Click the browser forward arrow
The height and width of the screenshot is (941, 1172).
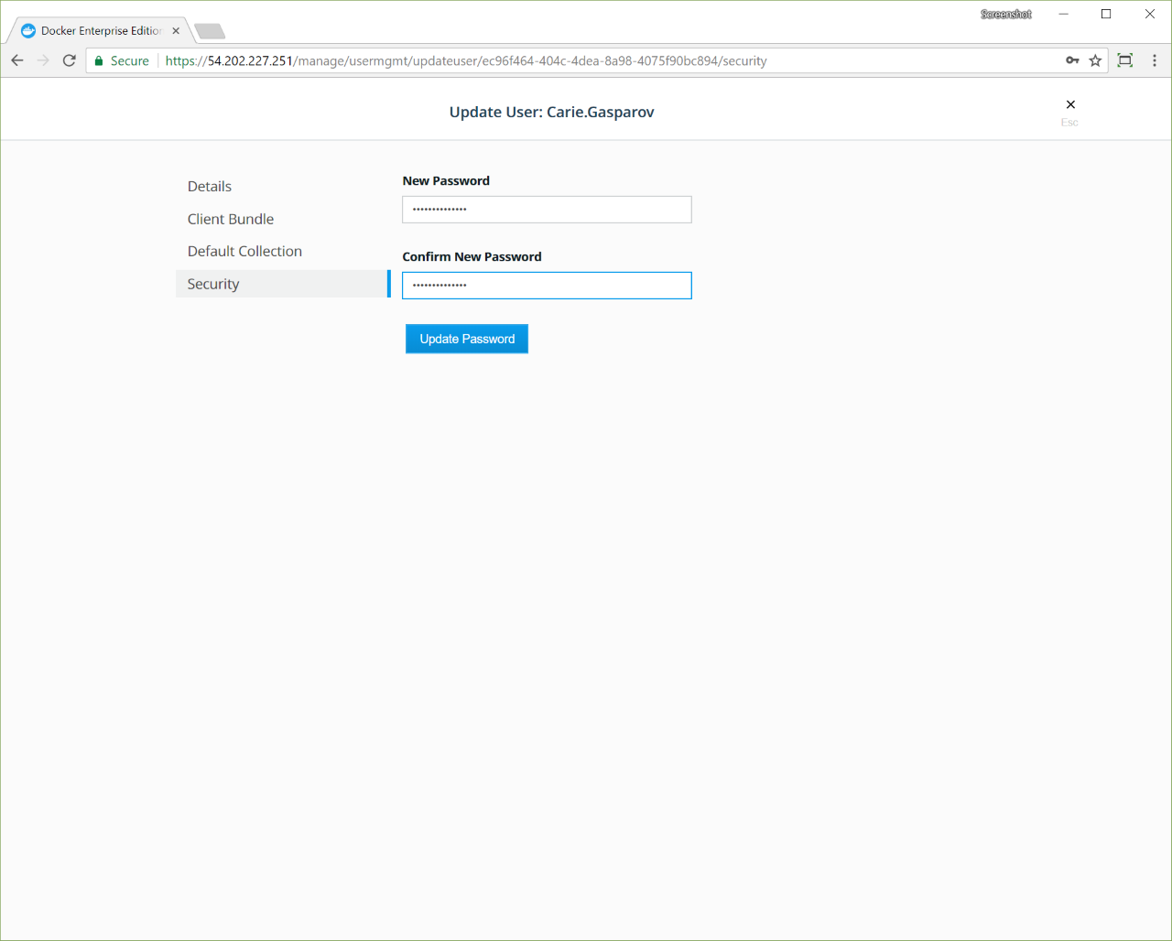[43, 60]
